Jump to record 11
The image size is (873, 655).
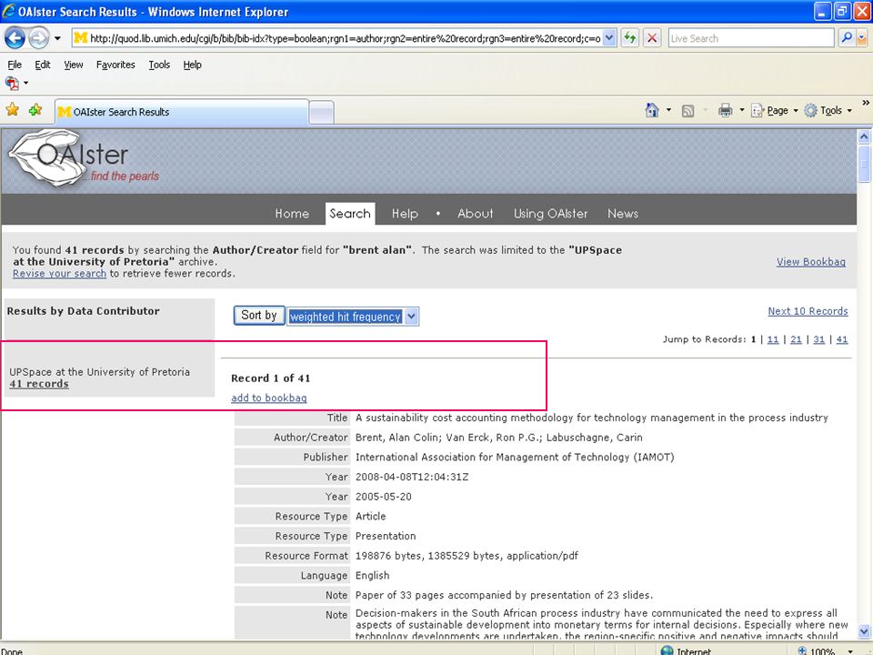tap(773, 339)
